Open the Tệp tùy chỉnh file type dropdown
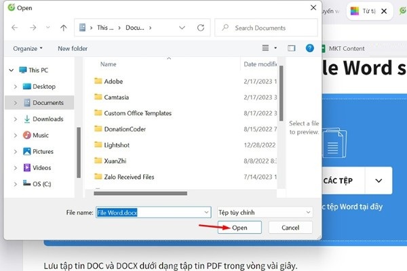Screen dimensions: 407x271 pyautogui.click(x=265, y=212)
